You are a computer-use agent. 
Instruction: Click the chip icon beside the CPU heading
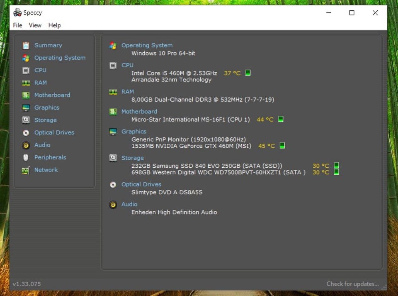coord(113,66)
